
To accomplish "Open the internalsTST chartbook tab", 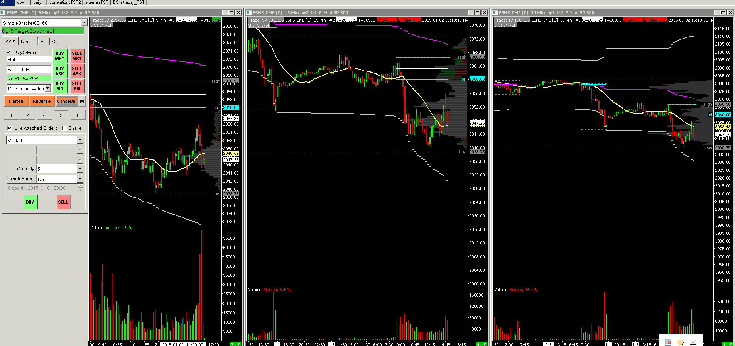I will point(96,2).
